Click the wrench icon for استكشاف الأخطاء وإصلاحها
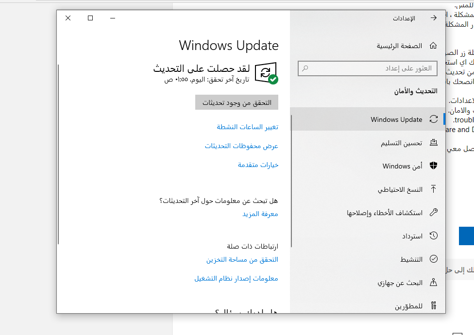The height and width of the screenshot is (335, 474). click(434, 212)
